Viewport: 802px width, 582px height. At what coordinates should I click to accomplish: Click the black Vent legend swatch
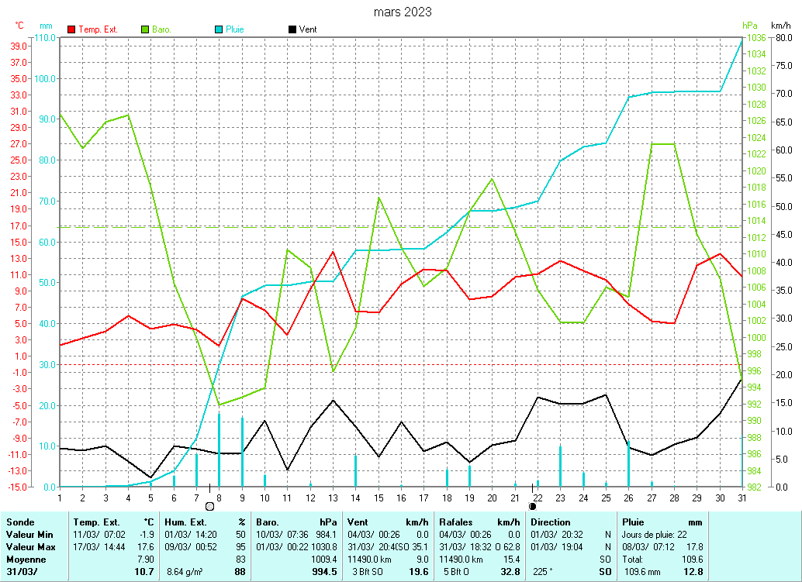point(292,29)
